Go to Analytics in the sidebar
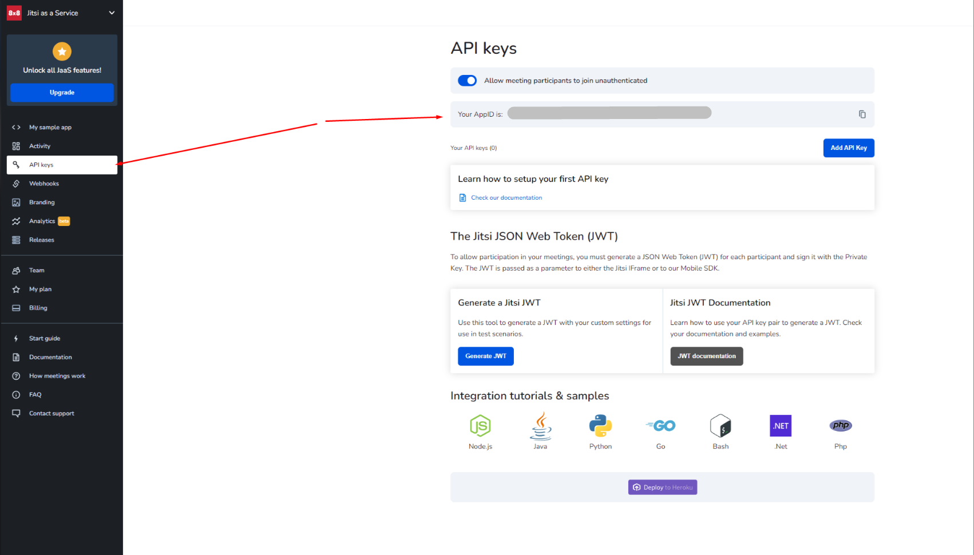Viewport: 974px width, 555px height. coord(42,221)
